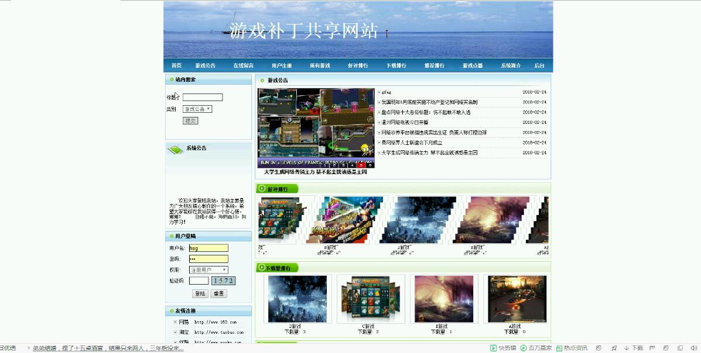Screen dimensions: 701x353
Task: Open 热点资讯 in browser status bar
Action: click(572, 348)
